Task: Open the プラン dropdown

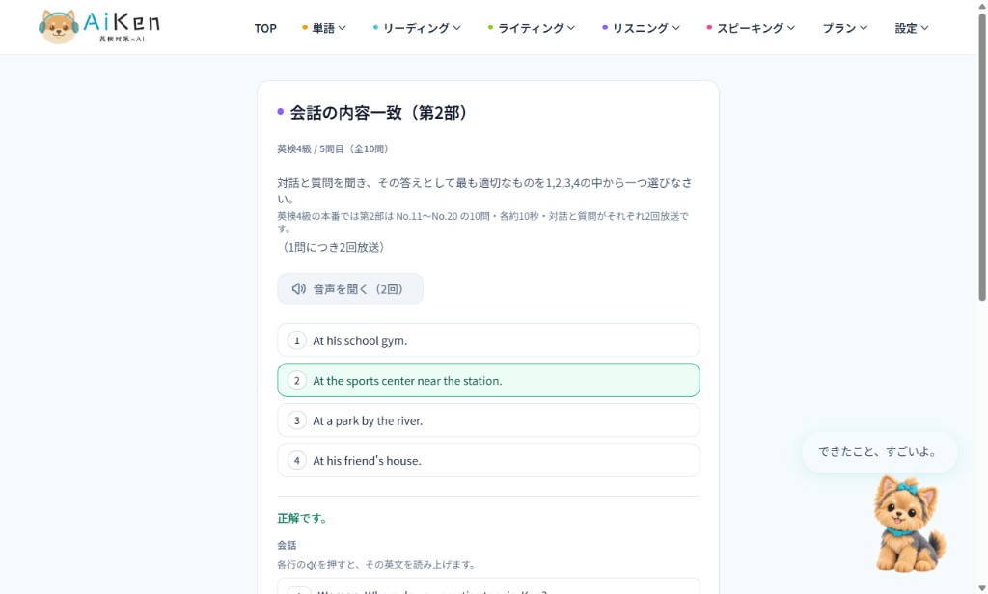Action: point(845,28)
